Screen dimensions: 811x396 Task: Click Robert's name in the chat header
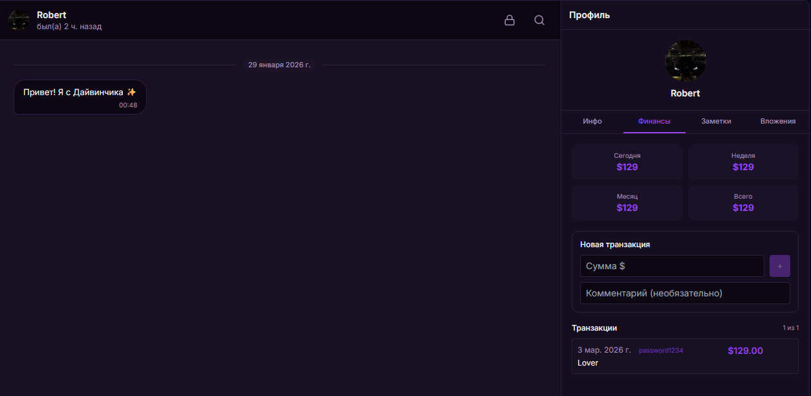click(51, 15)
